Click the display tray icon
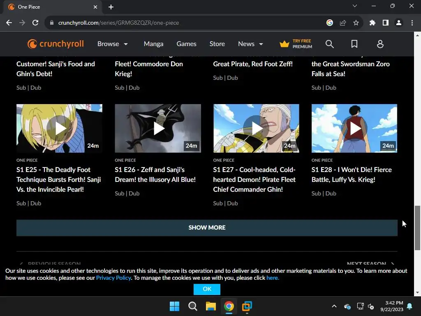The height and width of the screenshot is (316, 421). [360, 306]
